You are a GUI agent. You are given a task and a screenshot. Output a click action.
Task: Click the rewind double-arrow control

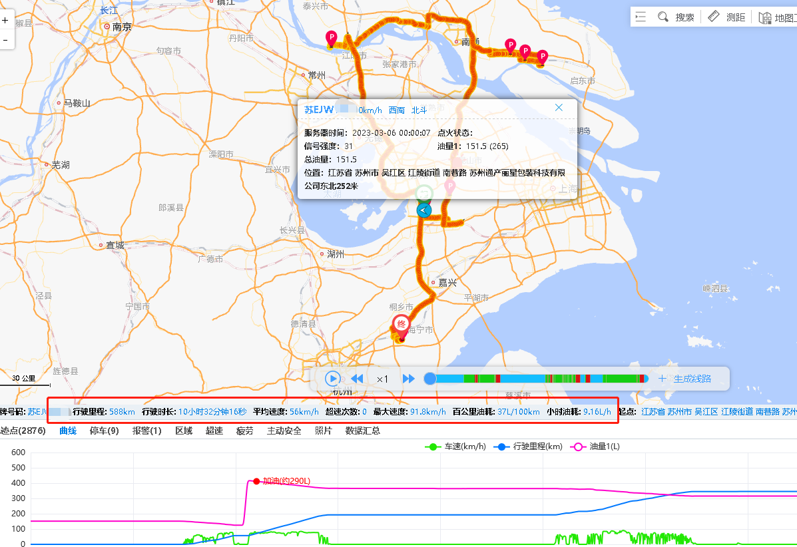click(x=357, y=378)
